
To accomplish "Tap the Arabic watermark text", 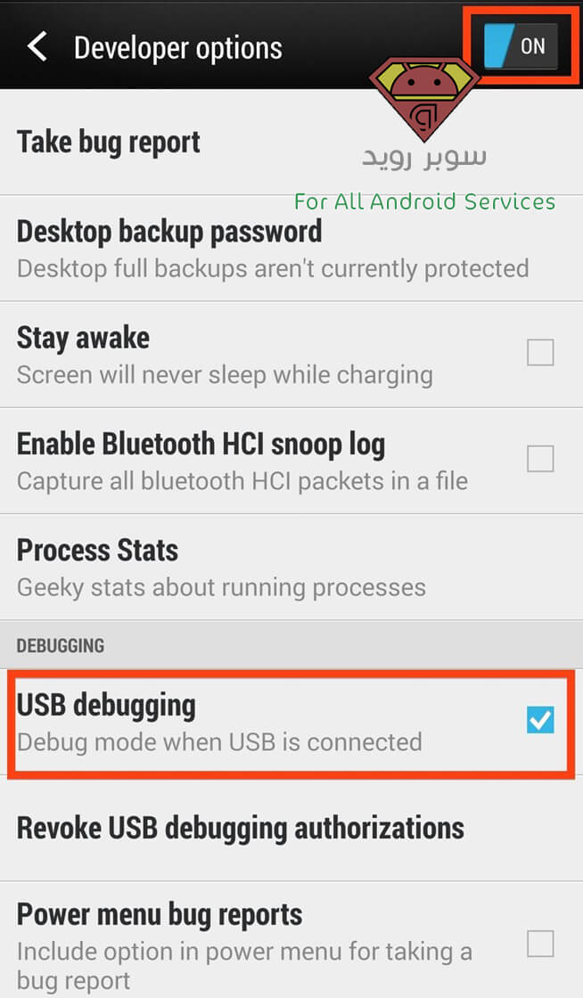I will pos(424,157).
